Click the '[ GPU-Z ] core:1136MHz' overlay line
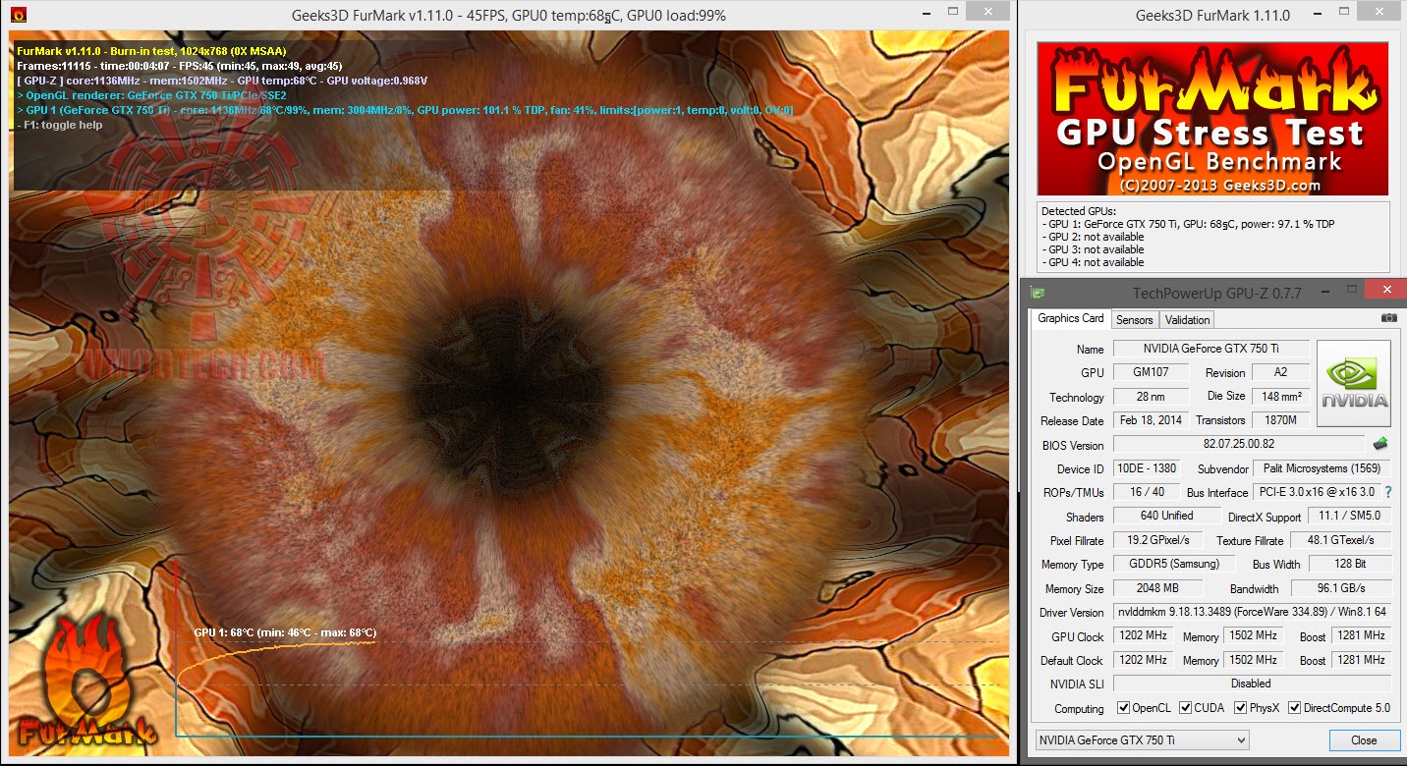 (222, 81)
